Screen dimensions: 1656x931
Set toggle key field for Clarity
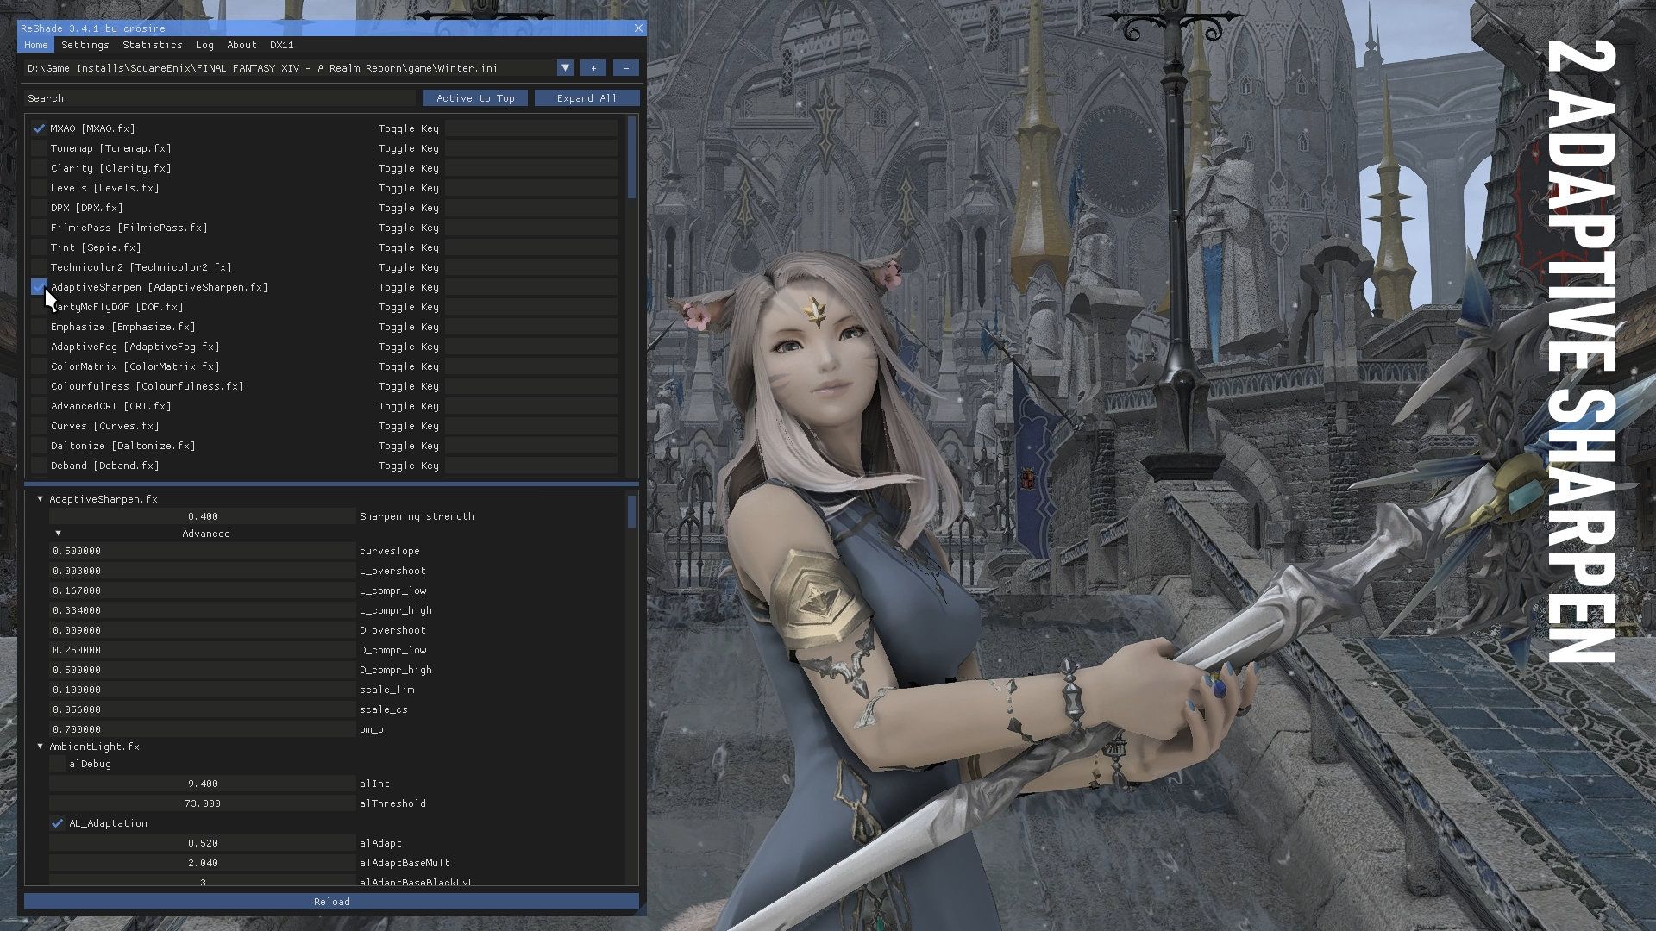pos(531,168)
